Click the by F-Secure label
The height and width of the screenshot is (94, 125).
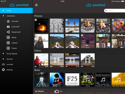pos(40,91)
